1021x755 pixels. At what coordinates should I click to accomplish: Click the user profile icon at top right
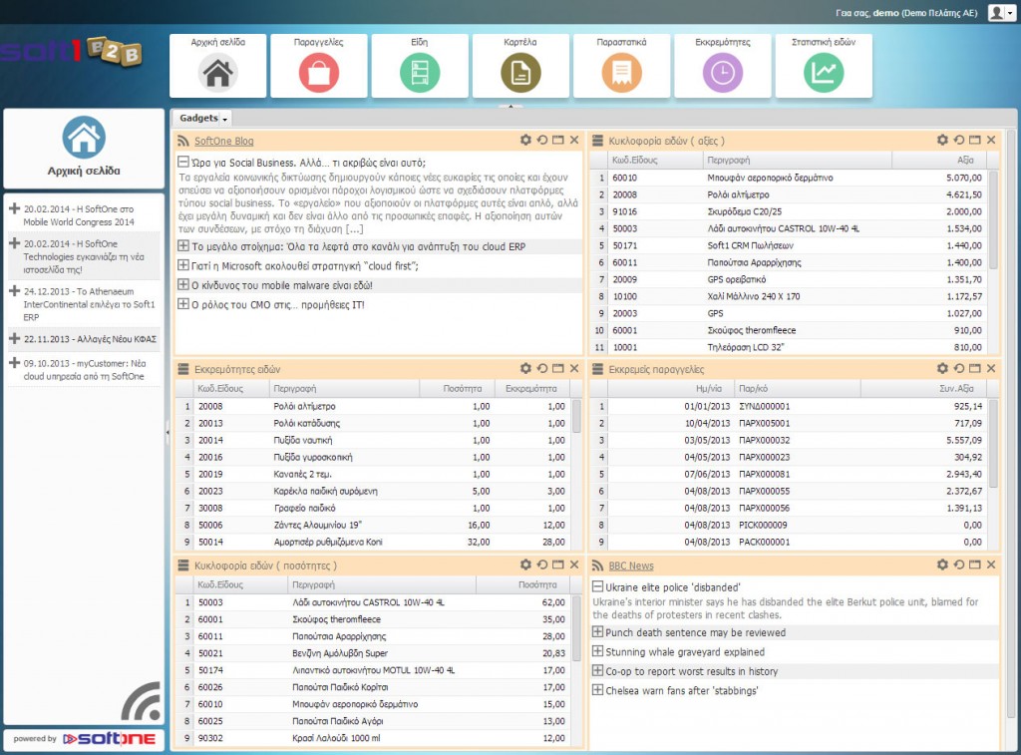996,12
